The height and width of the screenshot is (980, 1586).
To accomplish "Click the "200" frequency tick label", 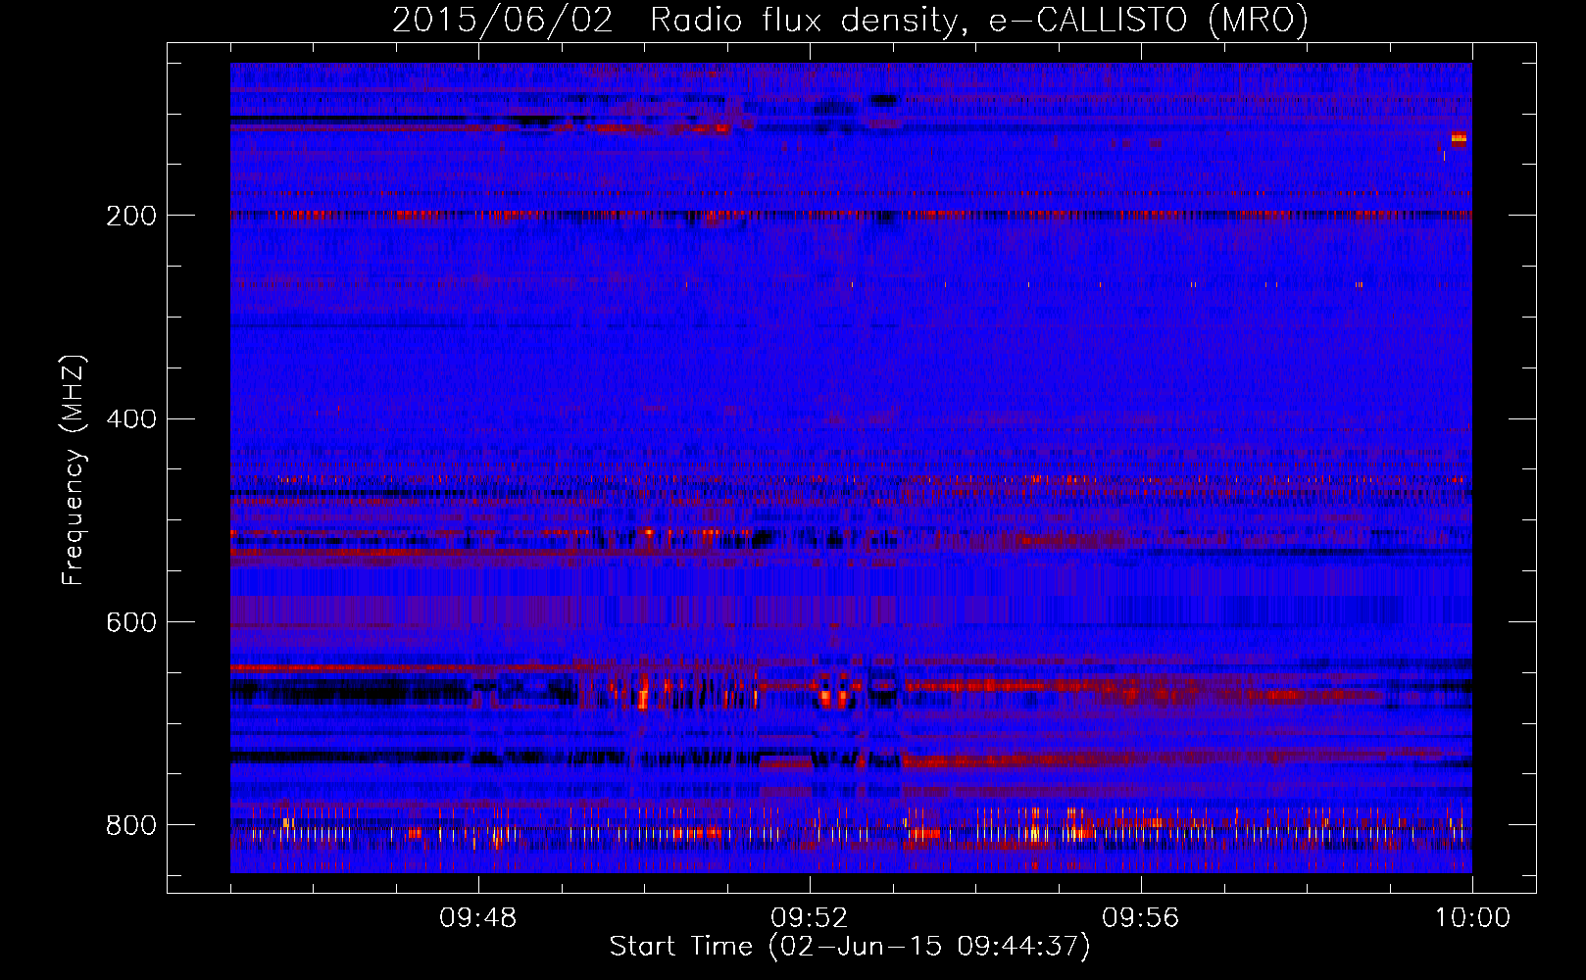I will point(131,216).
